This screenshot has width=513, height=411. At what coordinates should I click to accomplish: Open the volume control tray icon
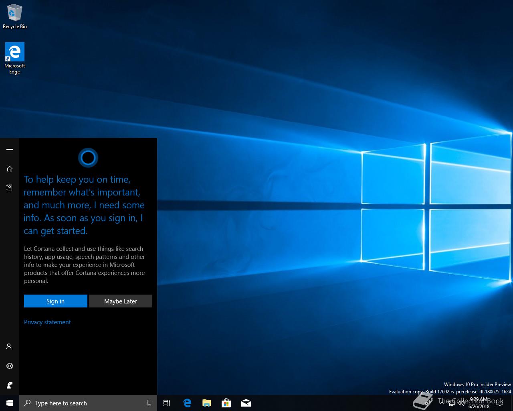coord(461,403)
